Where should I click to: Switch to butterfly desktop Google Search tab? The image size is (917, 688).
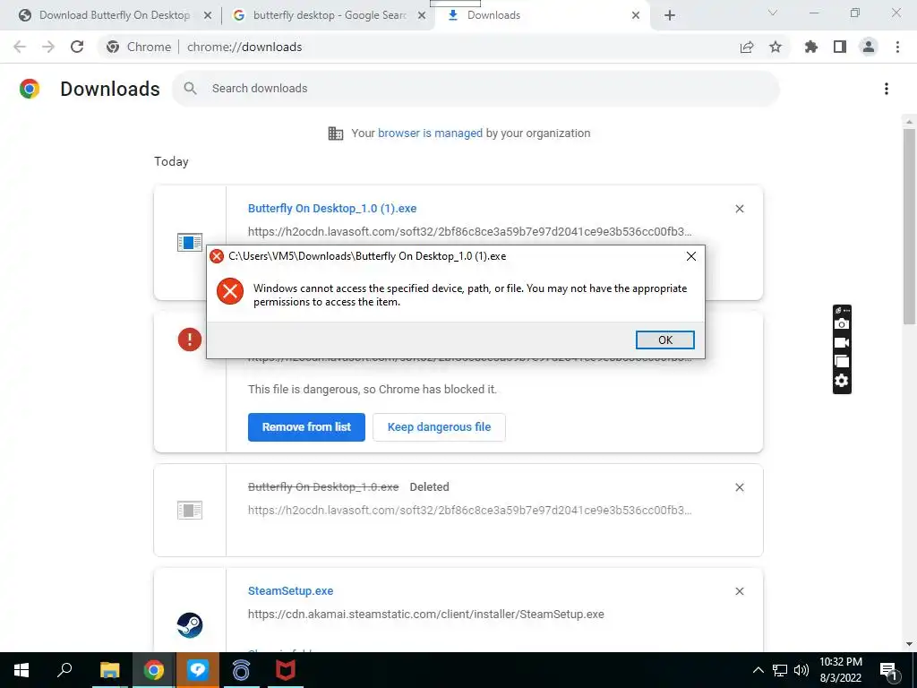pos(329,15)
